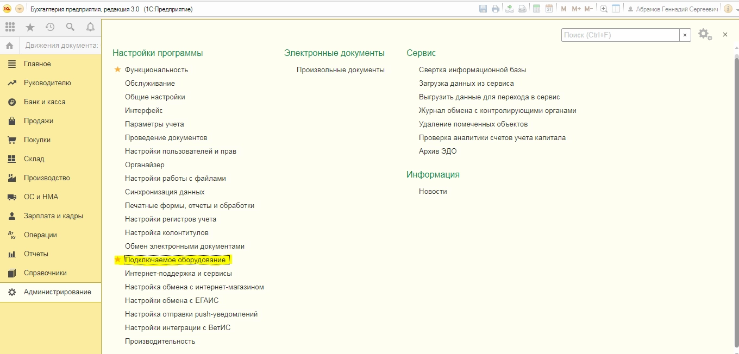The image size is (739, 354).
Task: Click the zoom scale magnifier icon
Action: coord(603,9)
